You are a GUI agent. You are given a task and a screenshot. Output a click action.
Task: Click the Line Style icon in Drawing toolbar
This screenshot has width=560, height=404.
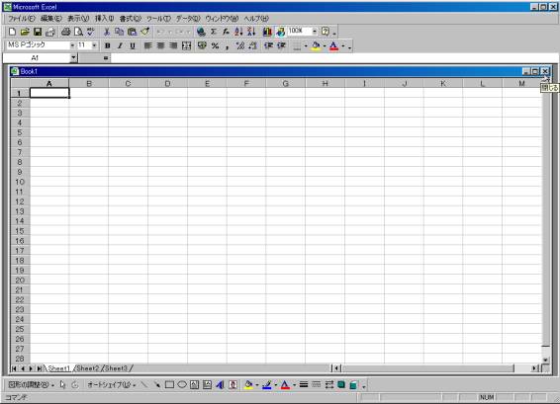[x=304, y=385]
